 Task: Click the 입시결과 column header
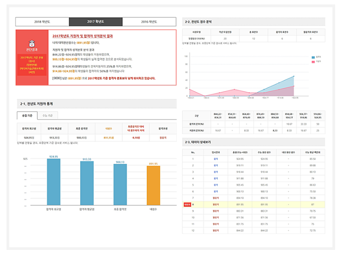(215, 152)
